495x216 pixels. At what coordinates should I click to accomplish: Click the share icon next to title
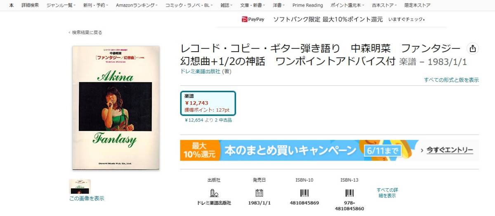472,48
